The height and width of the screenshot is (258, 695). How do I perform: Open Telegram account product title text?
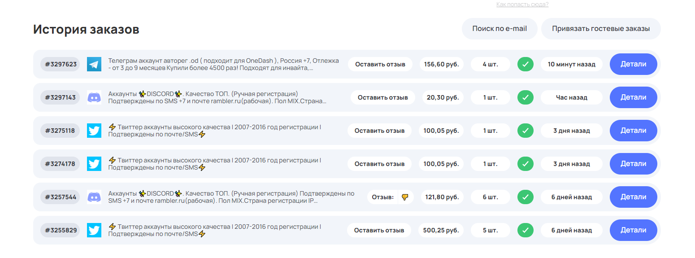pyautogui.click(x=223, y=64)
